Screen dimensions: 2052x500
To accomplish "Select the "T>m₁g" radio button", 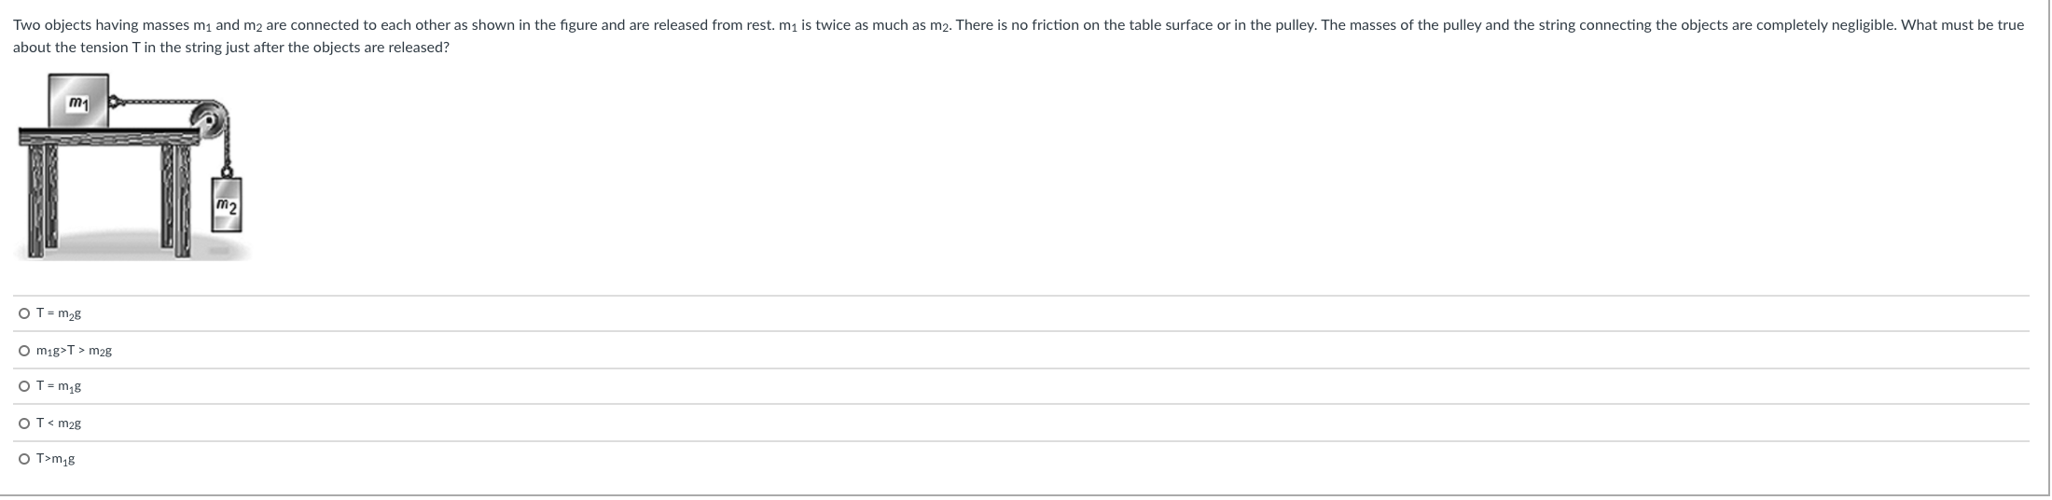I will pos(24,459).
